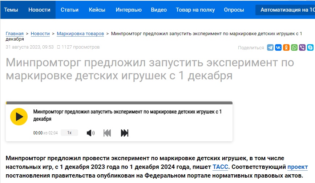Go to the Статьи section
This screenshot has width=315, height=183.
(x=69, y=10)
